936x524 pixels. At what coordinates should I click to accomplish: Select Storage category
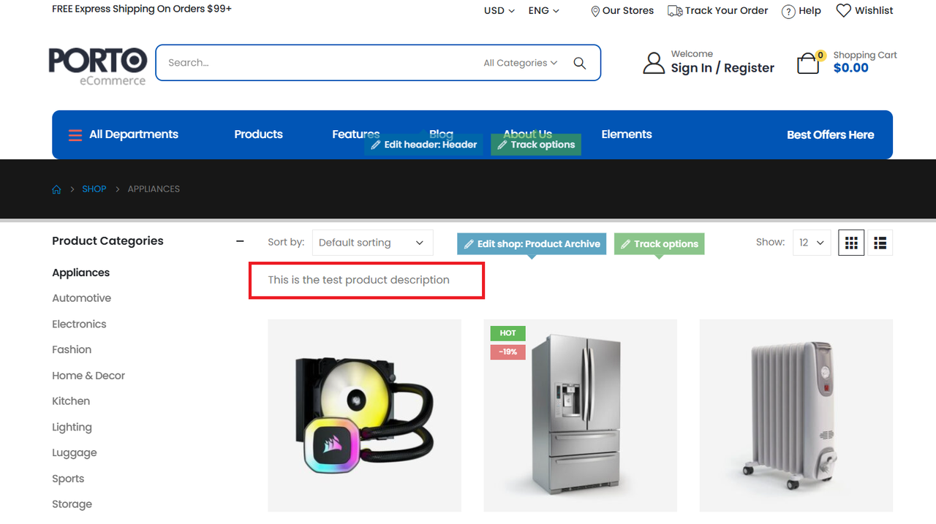click(72, 504)
